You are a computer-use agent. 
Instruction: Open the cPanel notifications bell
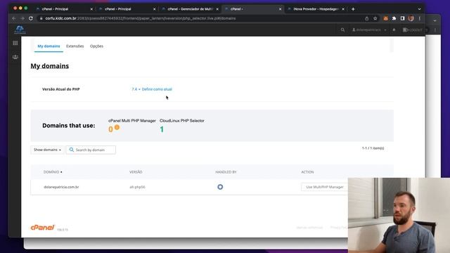(x=394, y=30)
